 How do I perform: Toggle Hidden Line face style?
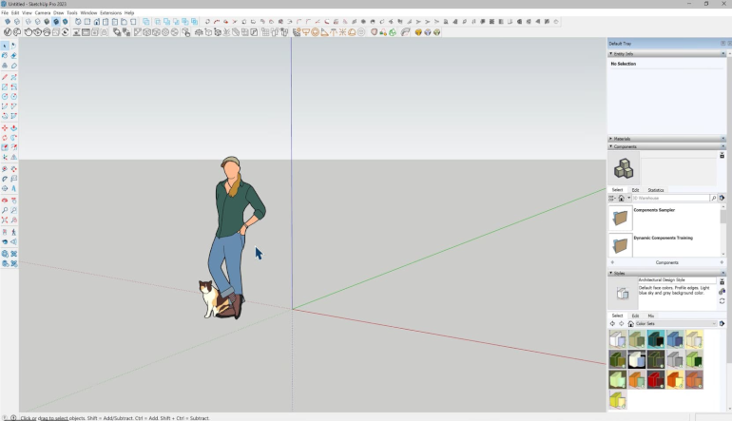click(x=37, y=22)
